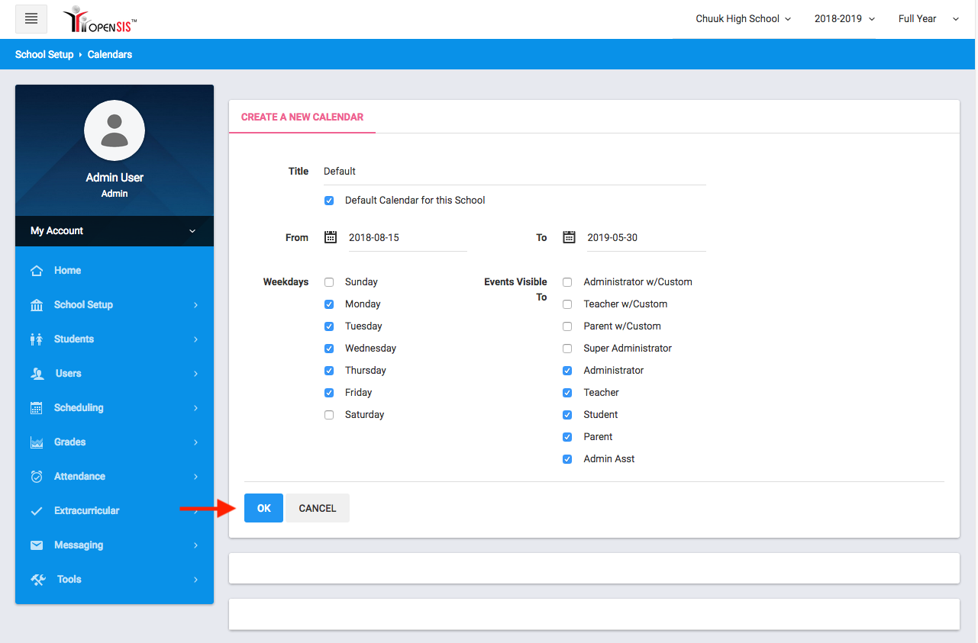This screenshot has width=978, height=643.
Task: Click the Home house icon in sidebar
Action: click(37, 271)
